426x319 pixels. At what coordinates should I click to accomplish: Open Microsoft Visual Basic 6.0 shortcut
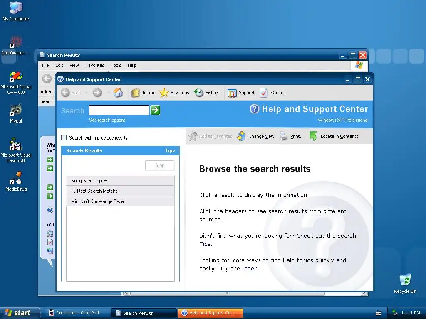(x=16, y=150)
